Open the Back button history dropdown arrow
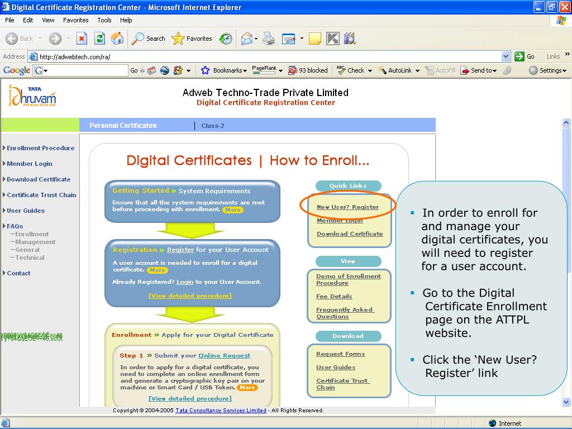 [x=40, y=39]
